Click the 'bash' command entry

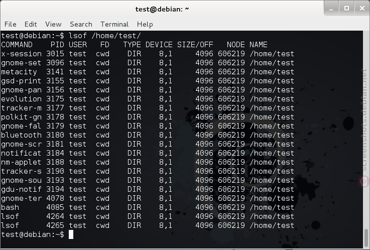pyautogui.click(x=10, y=207)
